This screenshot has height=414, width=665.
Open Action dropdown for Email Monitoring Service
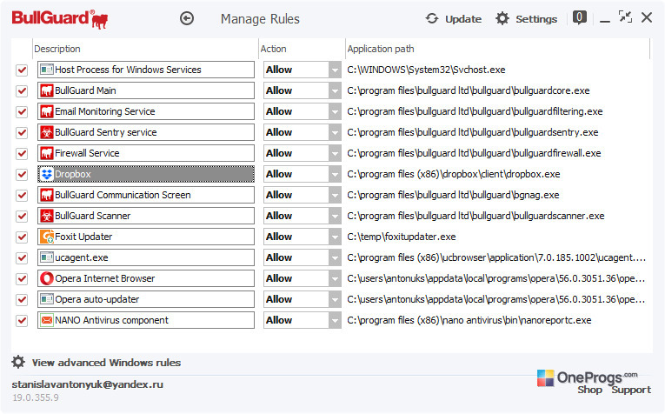click(x=335, y=111)
